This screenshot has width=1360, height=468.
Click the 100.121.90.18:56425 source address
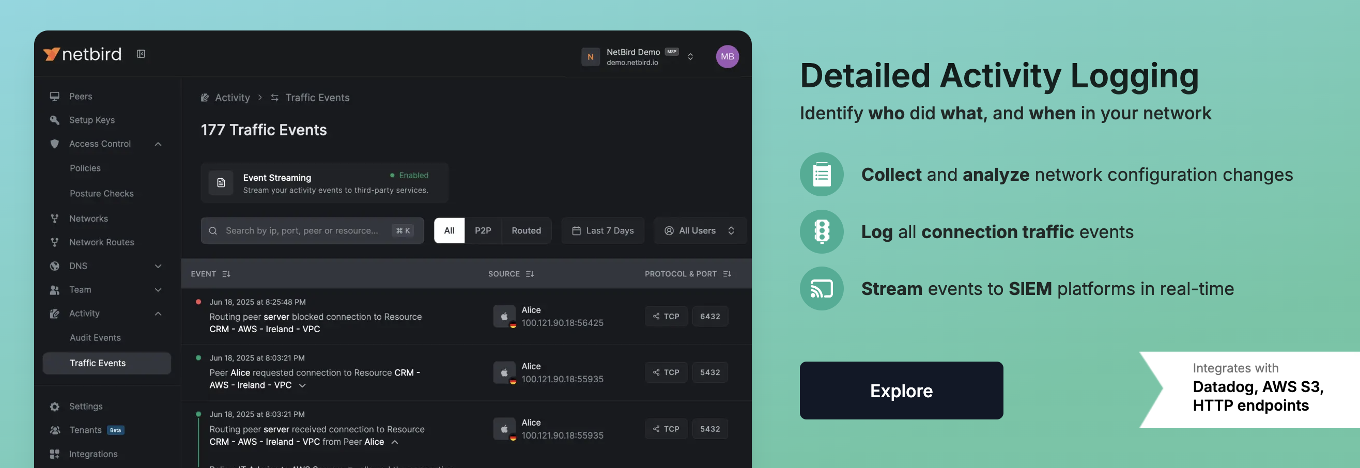coord(562,323)
